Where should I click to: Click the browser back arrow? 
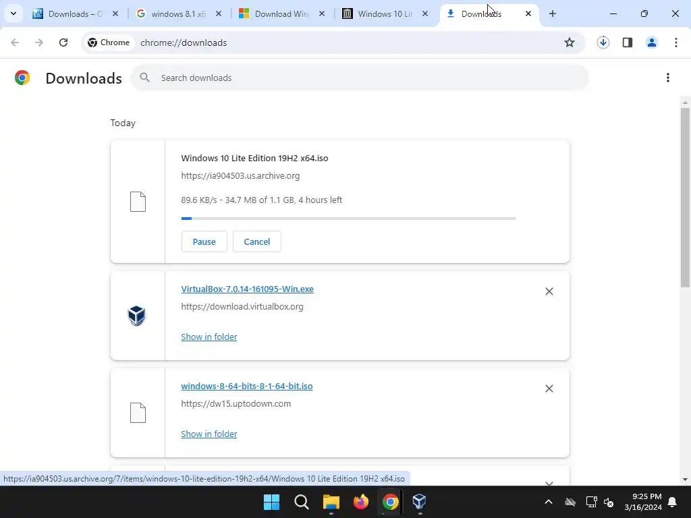(x=15, y=42)
